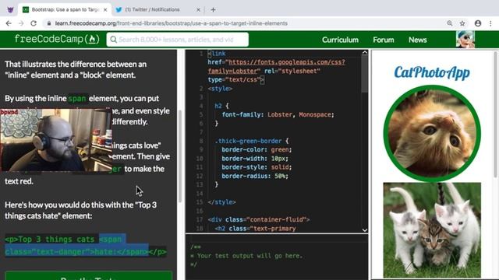The image size is (499, 280).
Task: Click the Google fonts URL in the code
Action: pos(276,66)
